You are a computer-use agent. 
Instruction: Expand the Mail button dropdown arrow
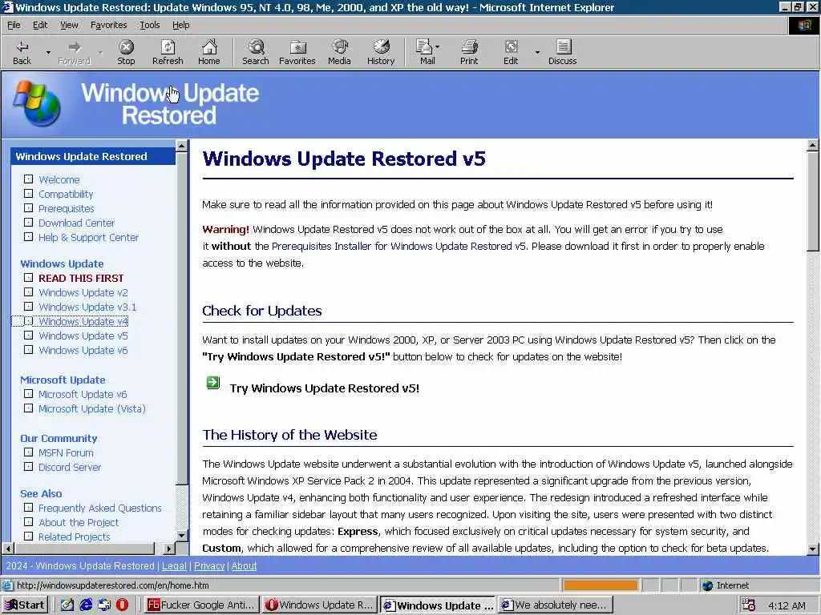(x=438, y=47)
